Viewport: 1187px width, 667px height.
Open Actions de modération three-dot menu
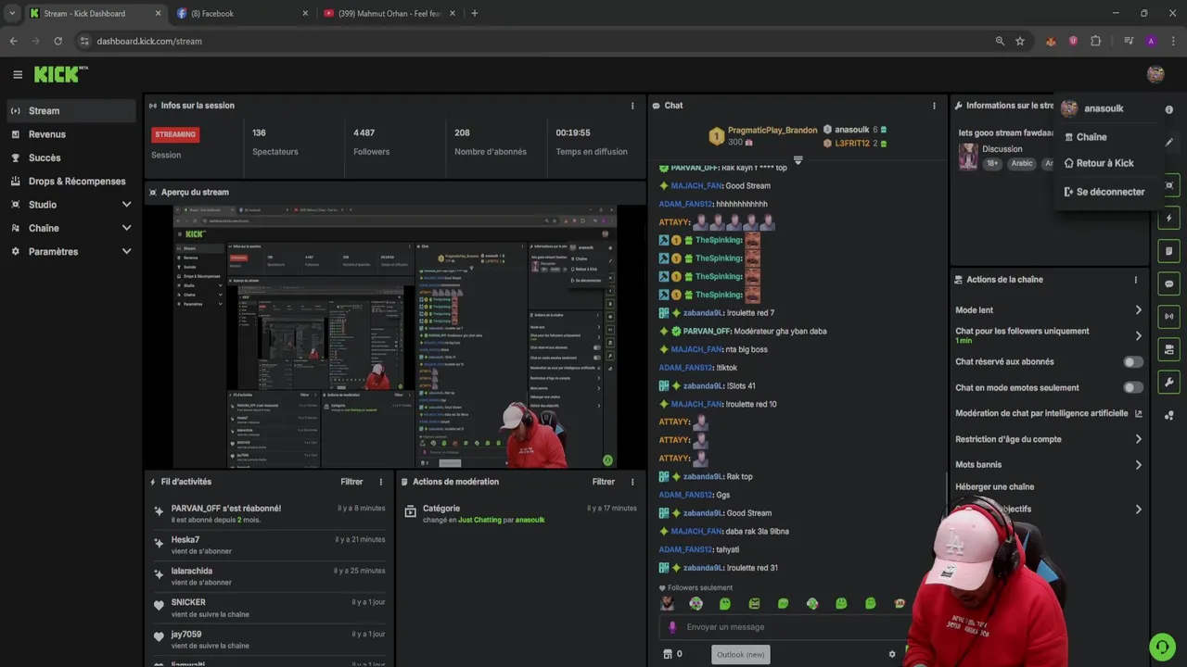(x=632, y=482)
